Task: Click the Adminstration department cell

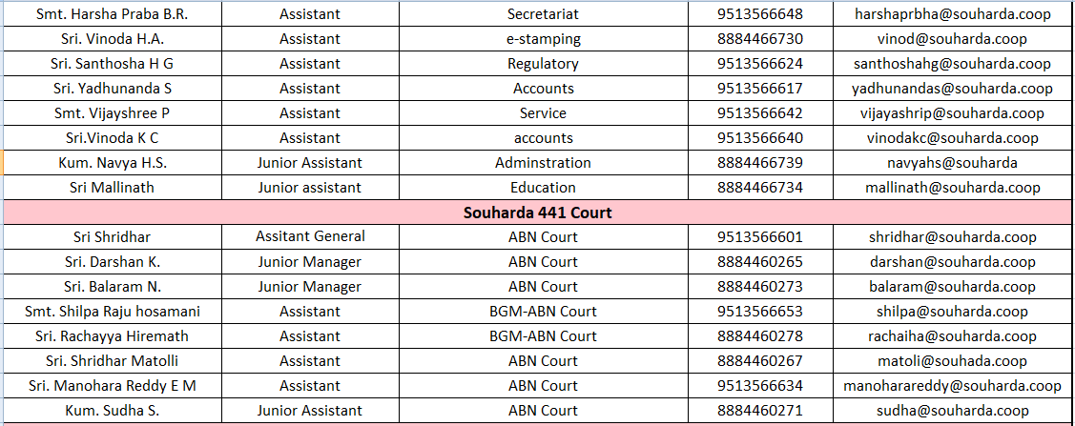Action: click(x=543, y=163)
